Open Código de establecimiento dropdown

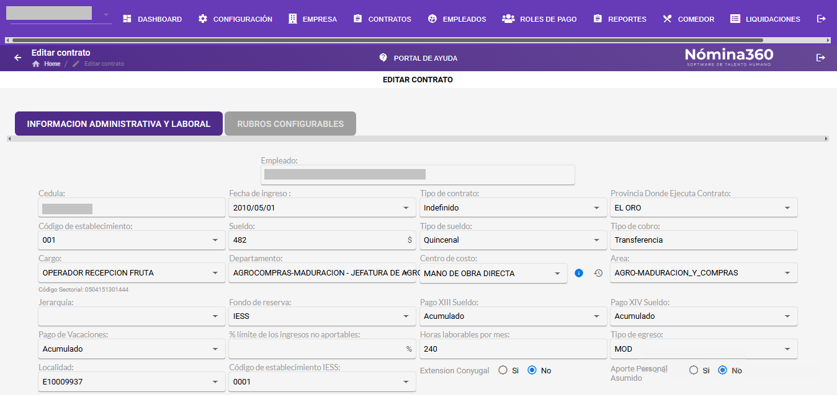click(x=215, y=240)
